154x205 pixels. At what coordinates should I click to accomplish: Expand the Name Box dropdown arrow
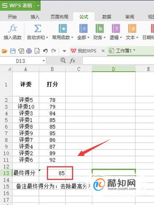click(x=44, y=61)
